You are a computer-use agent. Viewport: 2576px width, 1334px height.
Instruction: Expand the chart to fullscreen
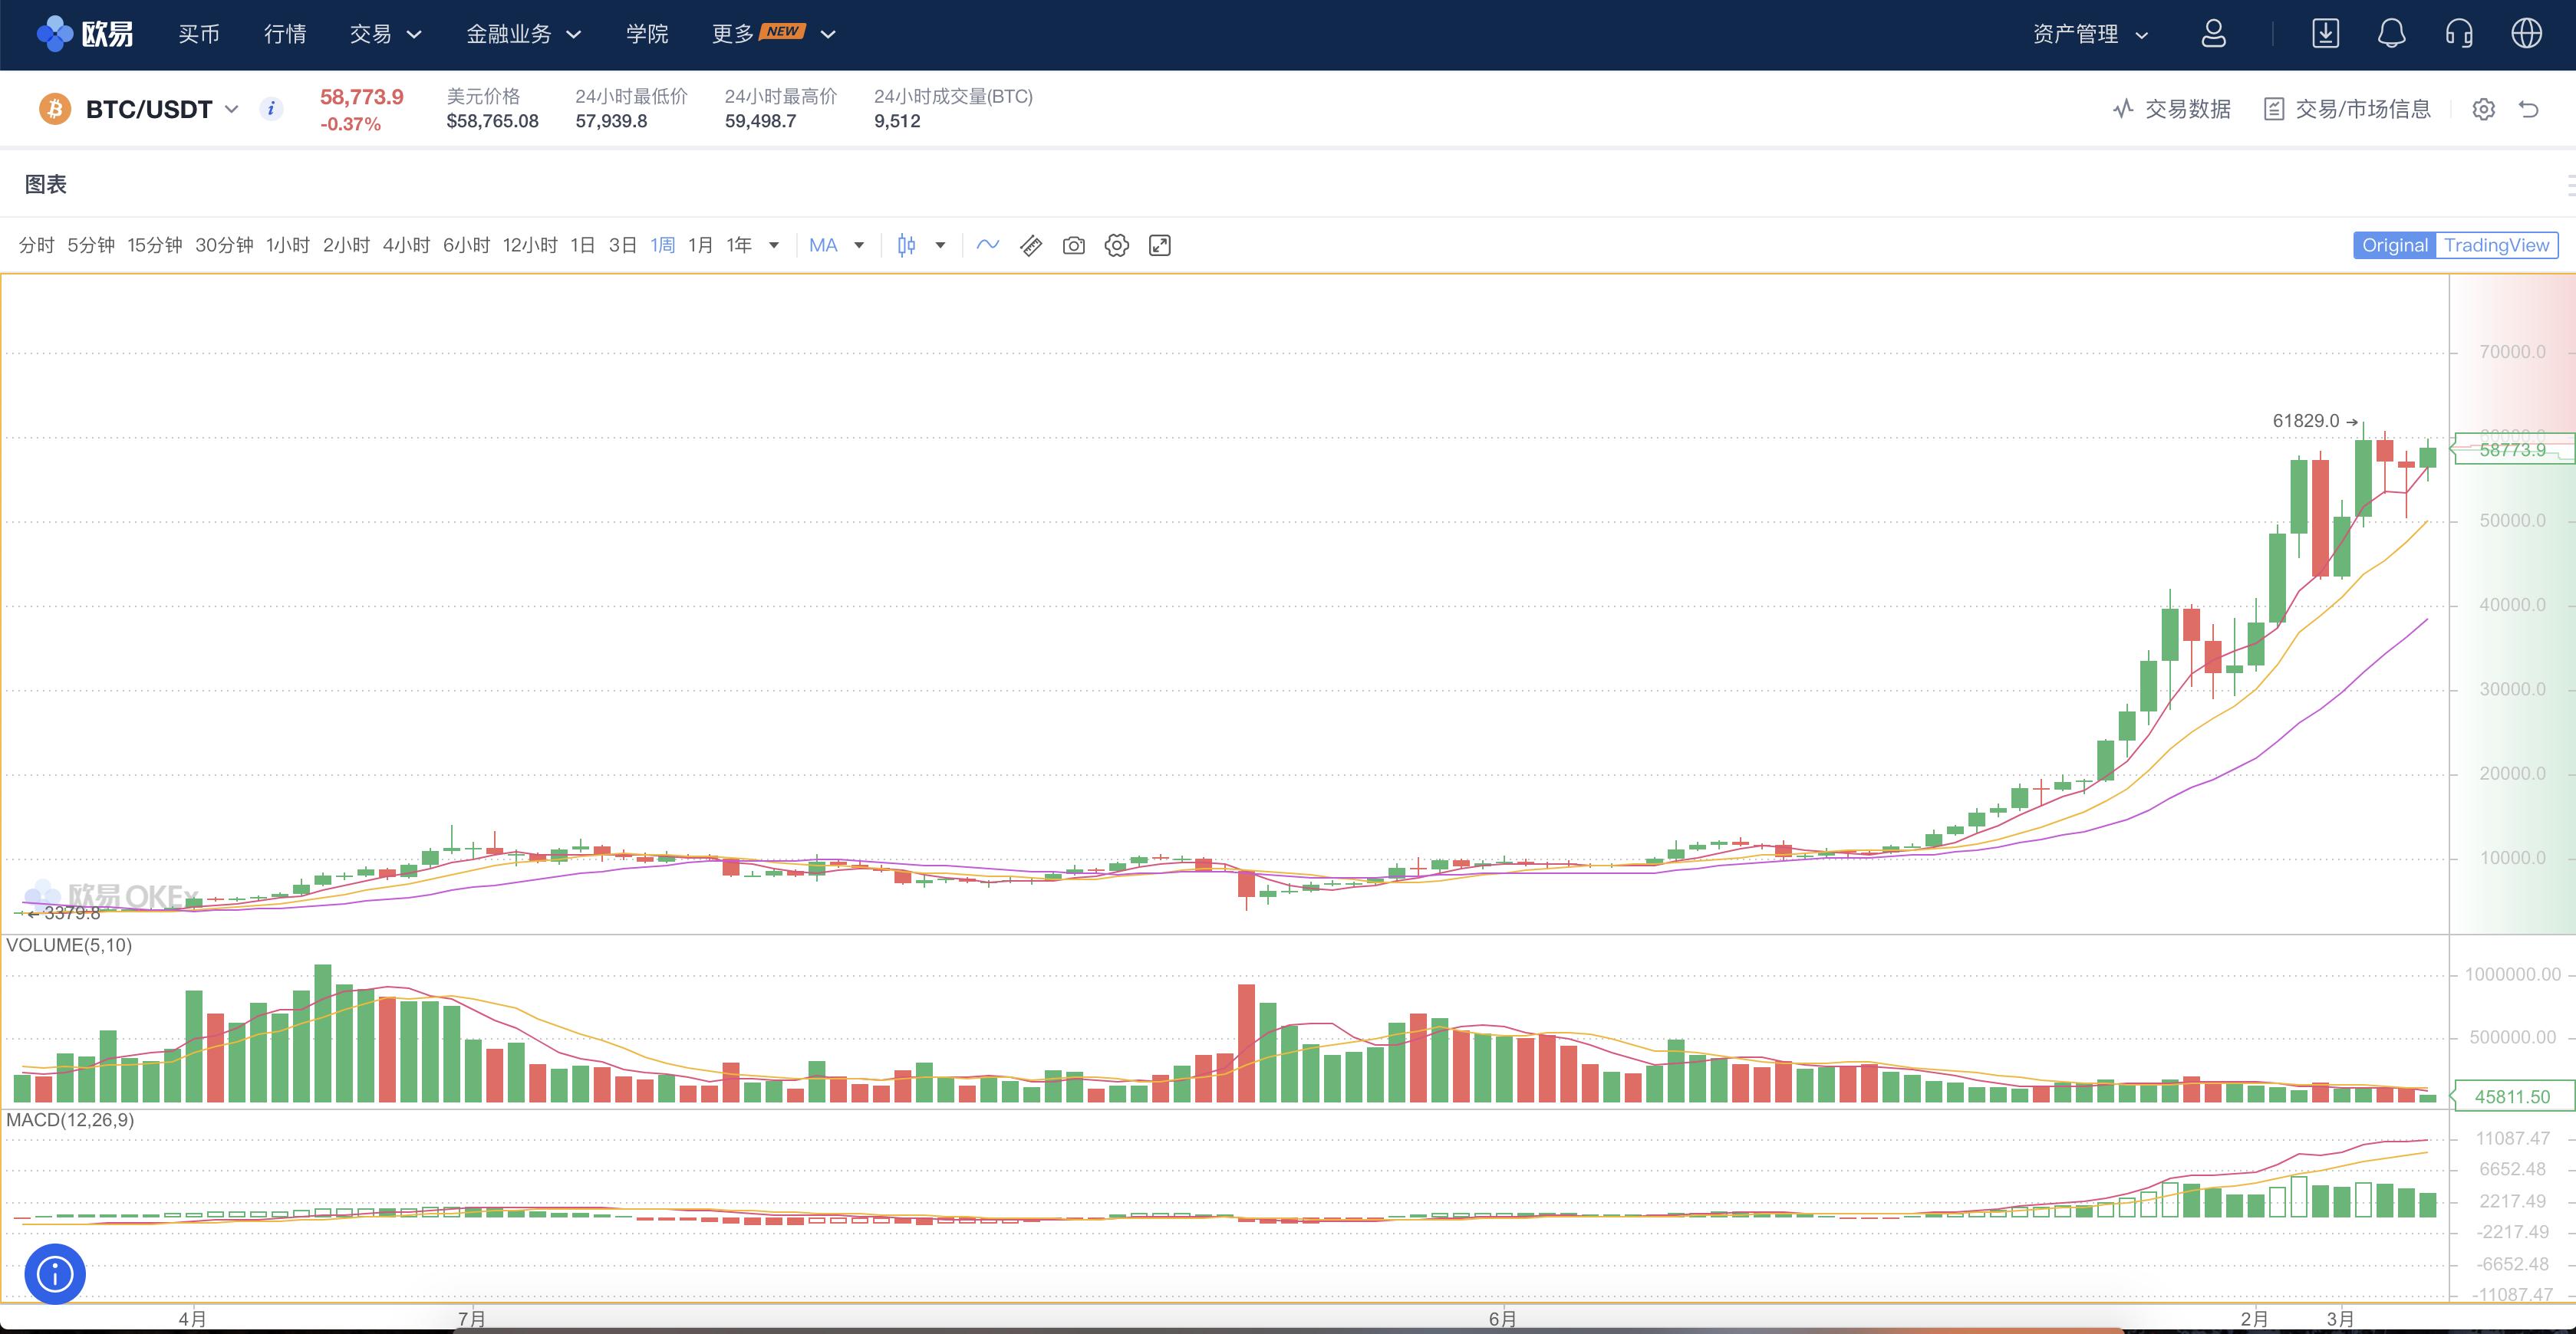coord(1159,246)
